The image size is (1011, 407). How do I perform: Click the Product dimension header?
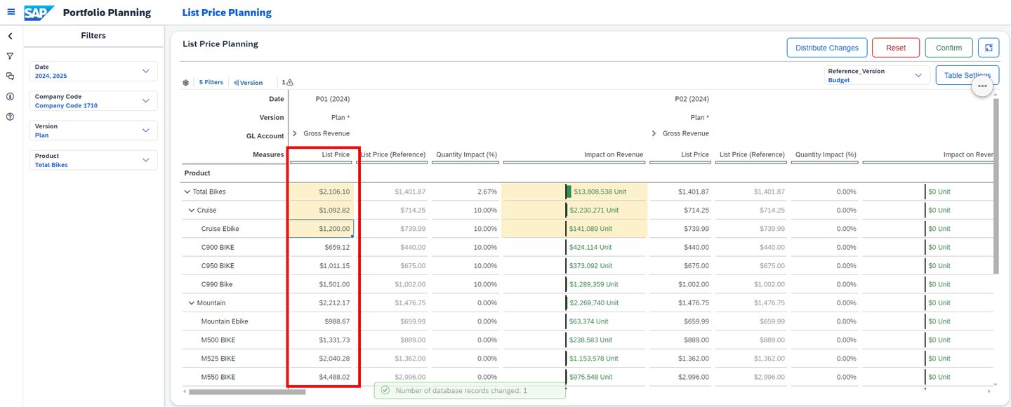(x=197, y=173)
